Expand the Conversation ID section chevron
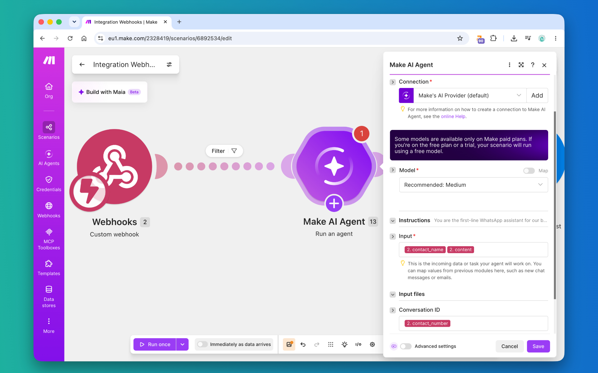 tap(393, 310)
